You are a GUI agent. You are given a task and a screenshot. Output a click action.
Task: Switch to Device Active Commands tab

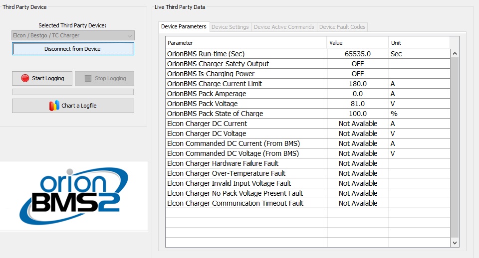click(284, 27)
